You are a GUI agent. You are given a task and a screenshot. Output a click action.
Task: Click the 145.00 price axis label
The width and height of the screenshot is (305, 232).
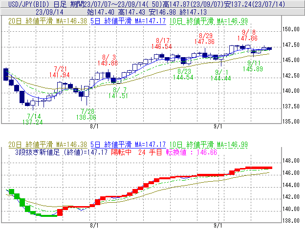(291, 60)
